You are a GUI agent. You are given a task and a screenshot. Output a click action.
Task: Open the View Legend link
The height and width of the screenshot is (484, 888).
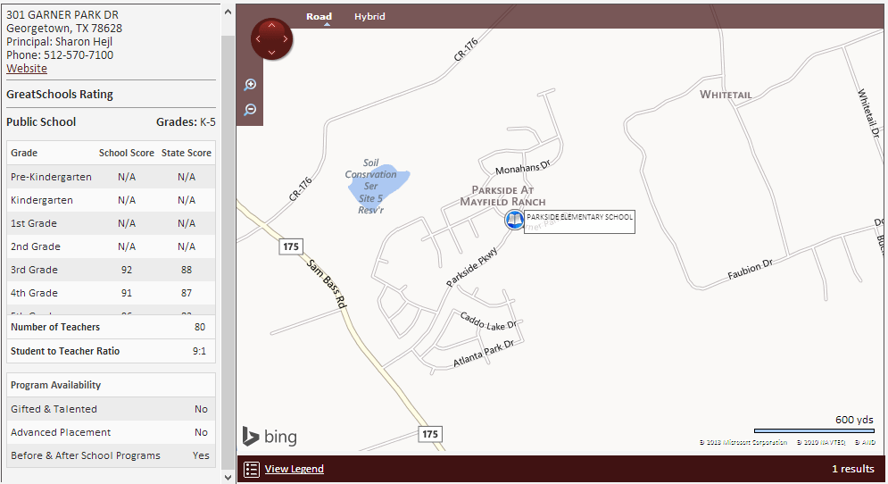pos(294,469)
